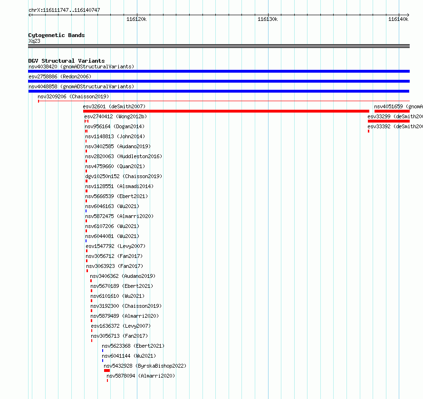Open nsv6107206 (Wu2021) variant

click(112, 226)
